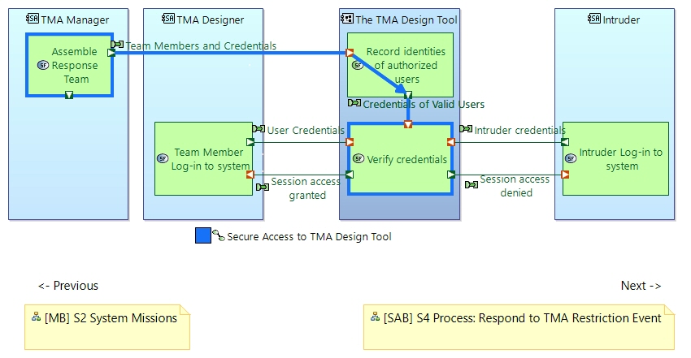Select output port of Team Member Log-in
Viewport: 691px width, 358px height.
pos(250,142)
